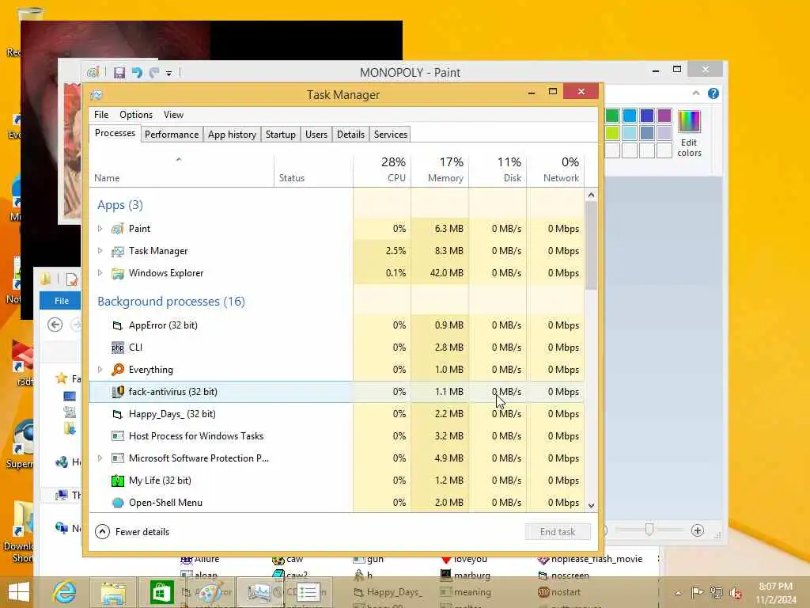Click the Undo arrow in Paint toolbar
This screenshot has width=810, height=608.
tap(137, 73)
